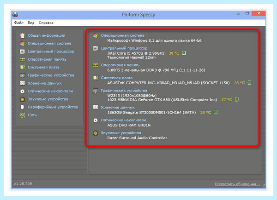
Task: Open Хранение данных heading link in summary
Action: click(118, 107)
